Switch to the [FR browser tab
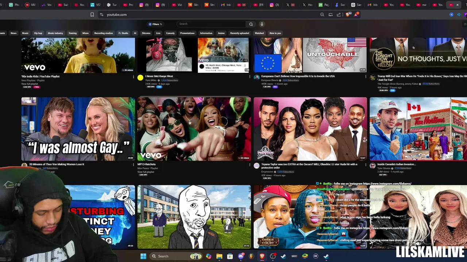Viewport: 467px width, 262px height. (x=259, y=5)
